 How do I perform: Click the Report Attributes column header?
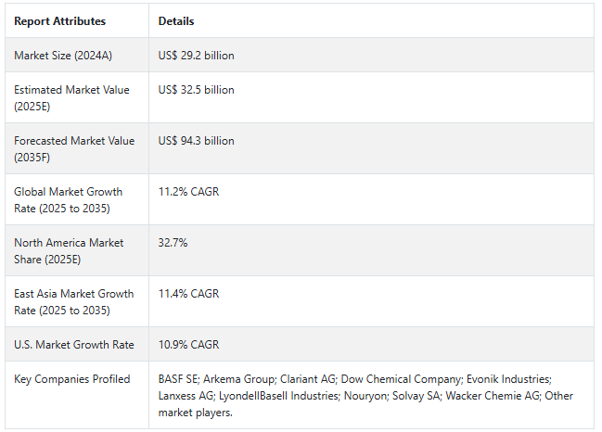59,20
